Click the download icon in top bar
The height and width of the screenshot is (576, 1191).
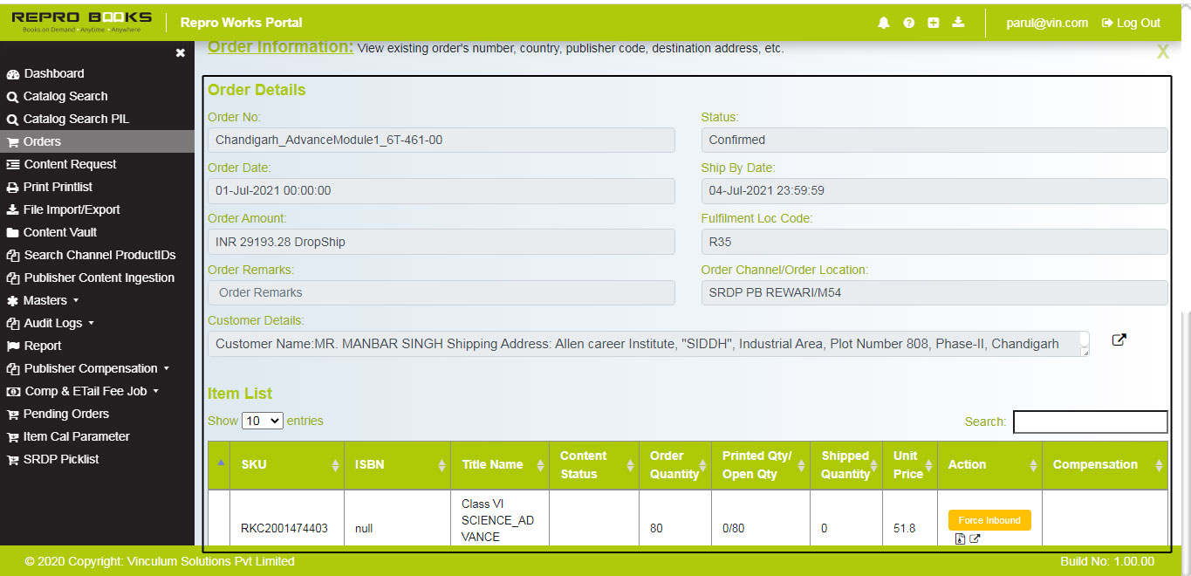coord(958,23)
